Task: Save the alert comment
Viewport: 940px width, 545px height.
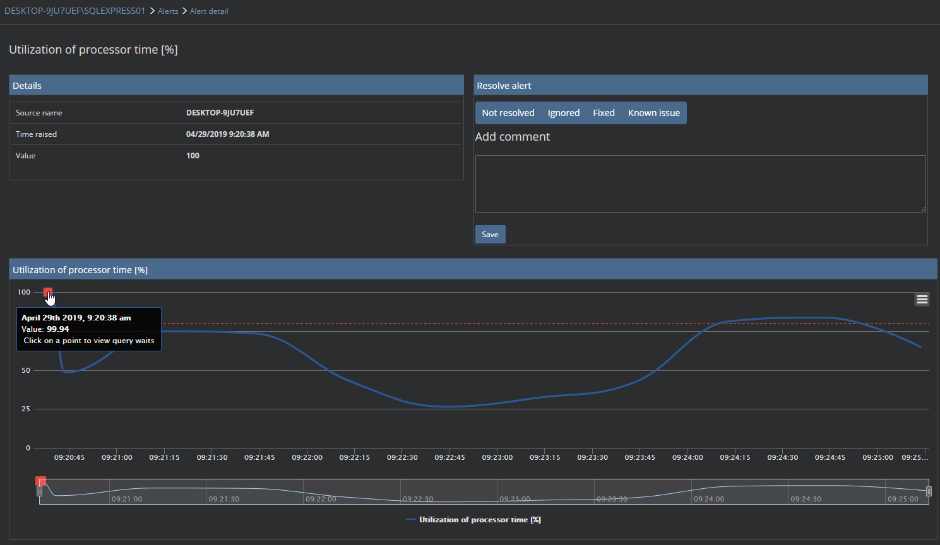Action: point(490,234)
